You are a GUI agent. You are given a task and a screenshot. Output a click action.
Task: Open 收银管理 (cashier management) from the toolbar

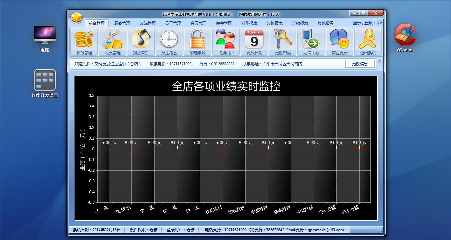[x=84, y=41]
